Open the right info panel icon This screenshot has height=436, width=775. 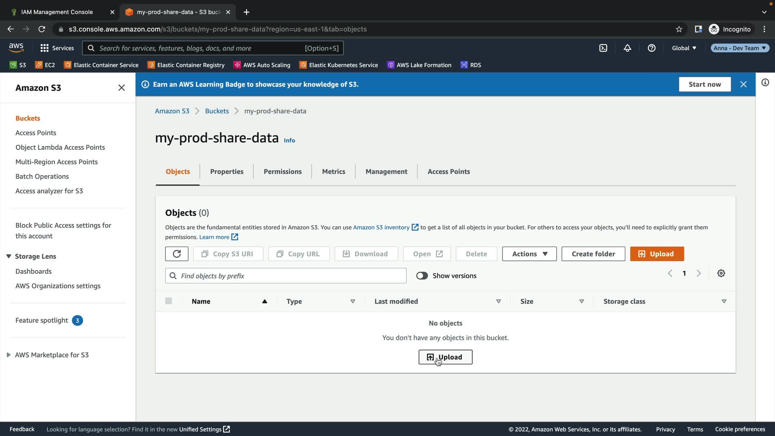pyautogui.click(x=765, y=83)
